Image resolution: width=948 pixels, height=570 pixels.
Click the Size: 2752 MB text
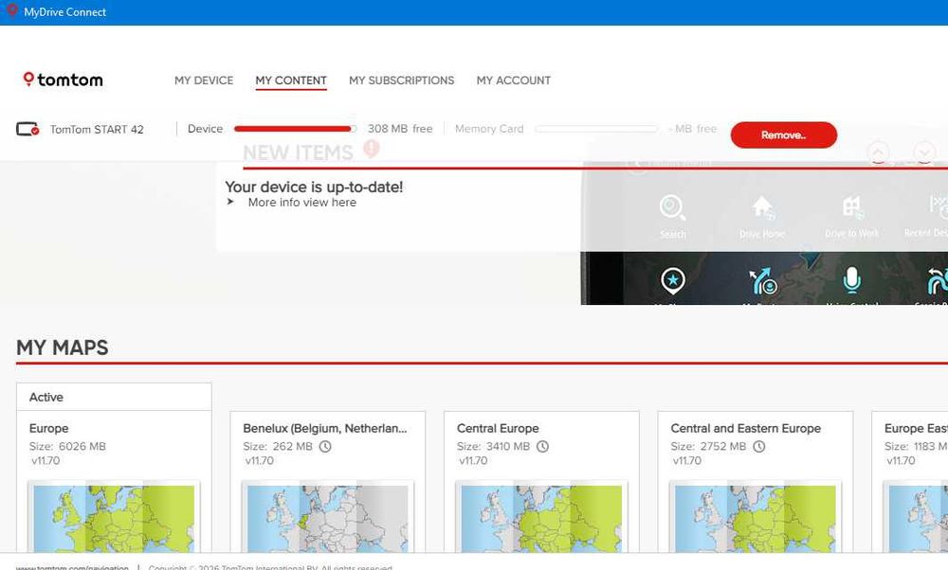(708, 446)
